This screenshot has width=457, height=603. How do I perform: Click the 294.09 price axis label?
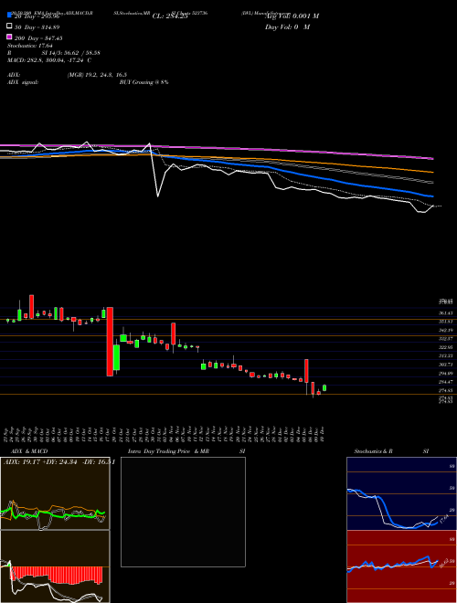click(446, 373)
